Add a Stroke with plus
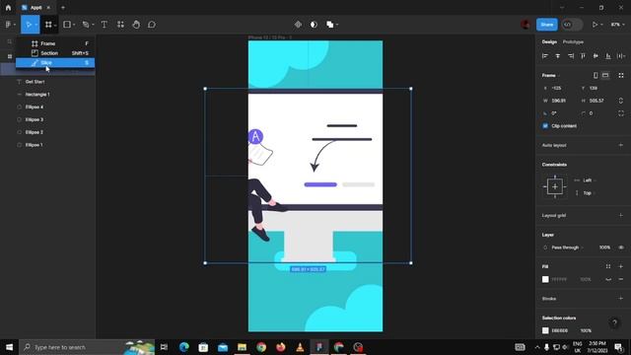Viewport: 631px width, 355px height. click(621, 298)
